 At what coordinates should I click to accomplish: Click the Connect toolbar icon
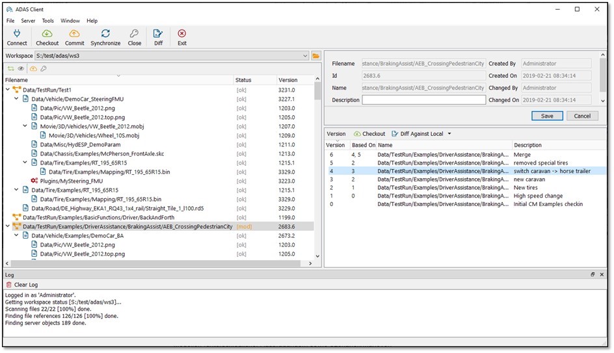(17, 34)
